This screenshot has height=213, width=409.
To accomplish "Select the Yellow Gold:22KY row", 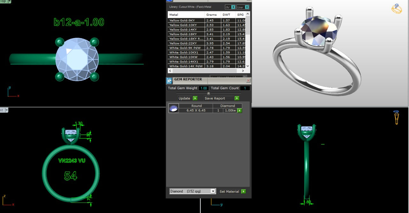I will pyautogui.click(x=207, y=43).
